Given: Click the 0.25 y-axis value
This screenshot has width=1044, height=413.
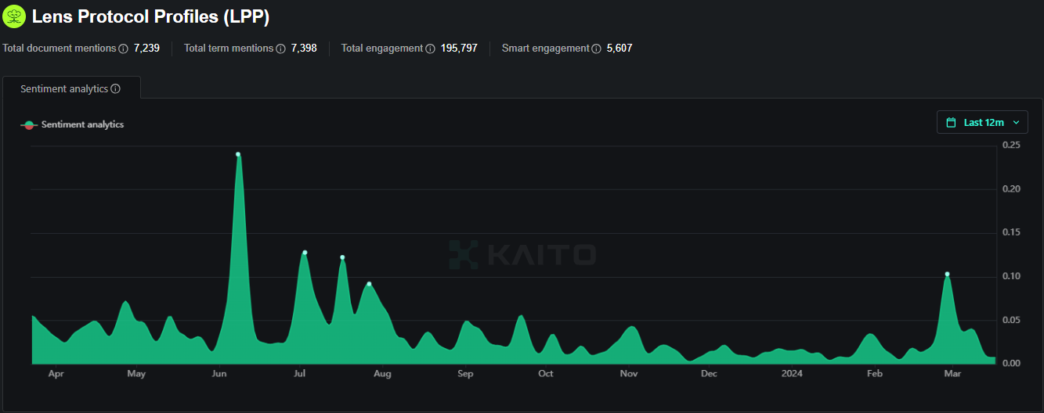Looking at the screenshot, I should [1011, 145].
